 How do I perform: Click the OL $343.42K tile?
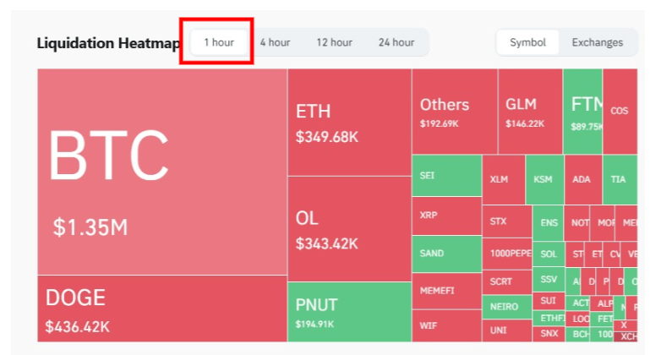click(349, 228)
